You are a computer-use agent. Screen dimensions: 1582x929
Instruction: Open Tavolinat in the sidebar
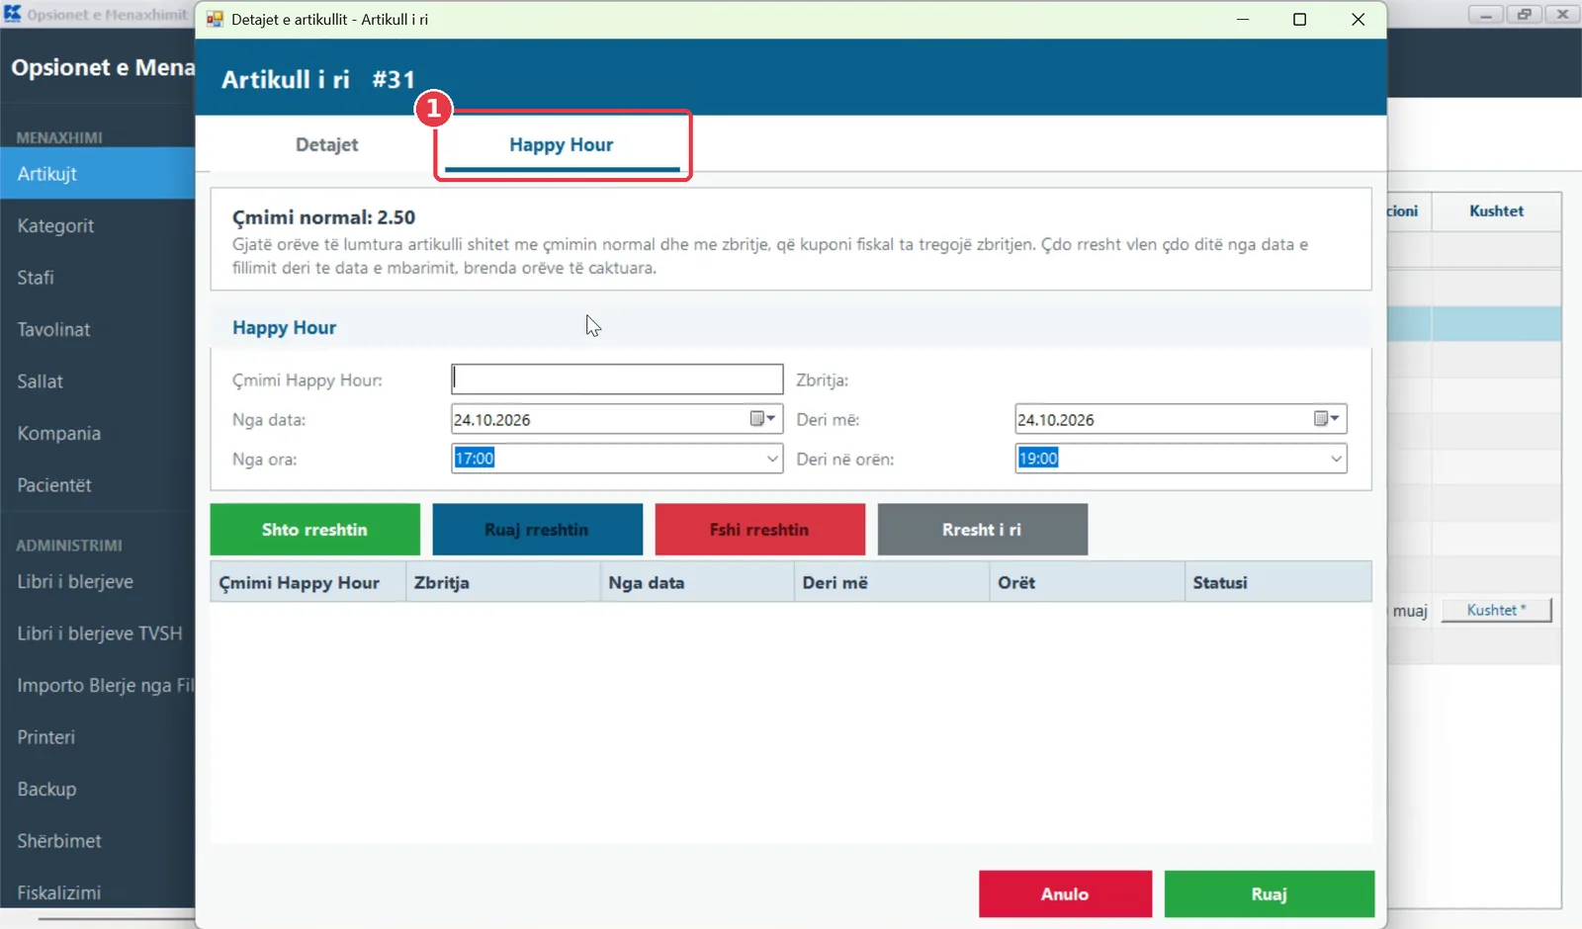(98, 329)
